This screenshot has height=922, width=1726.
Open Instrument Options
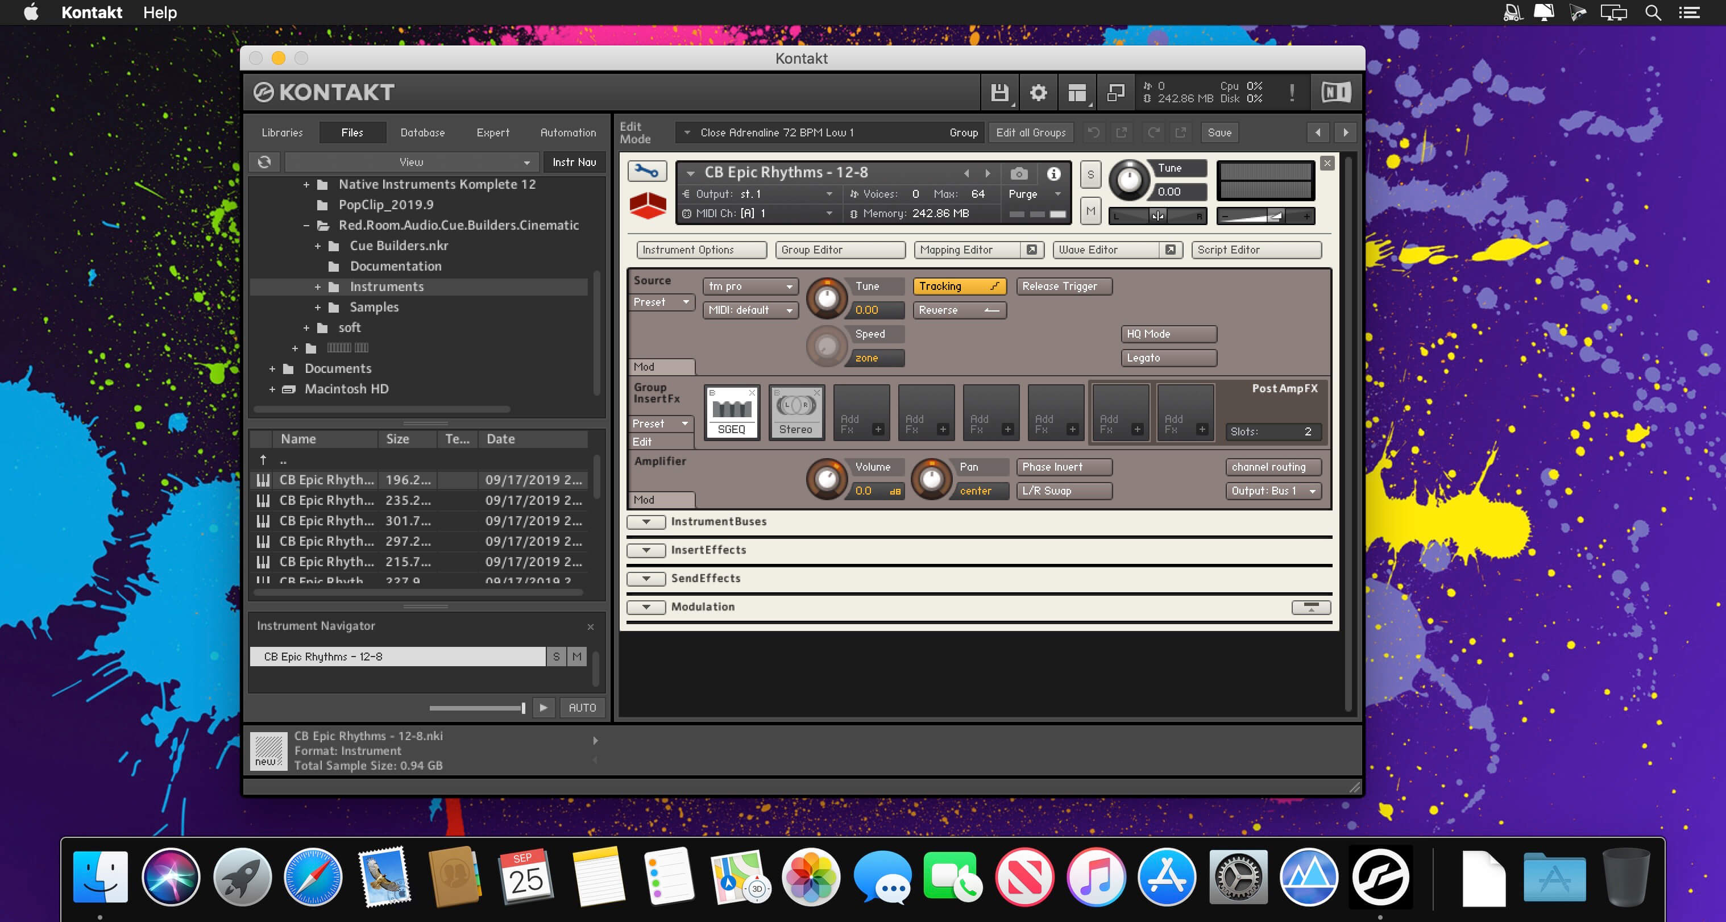point(702,250)
